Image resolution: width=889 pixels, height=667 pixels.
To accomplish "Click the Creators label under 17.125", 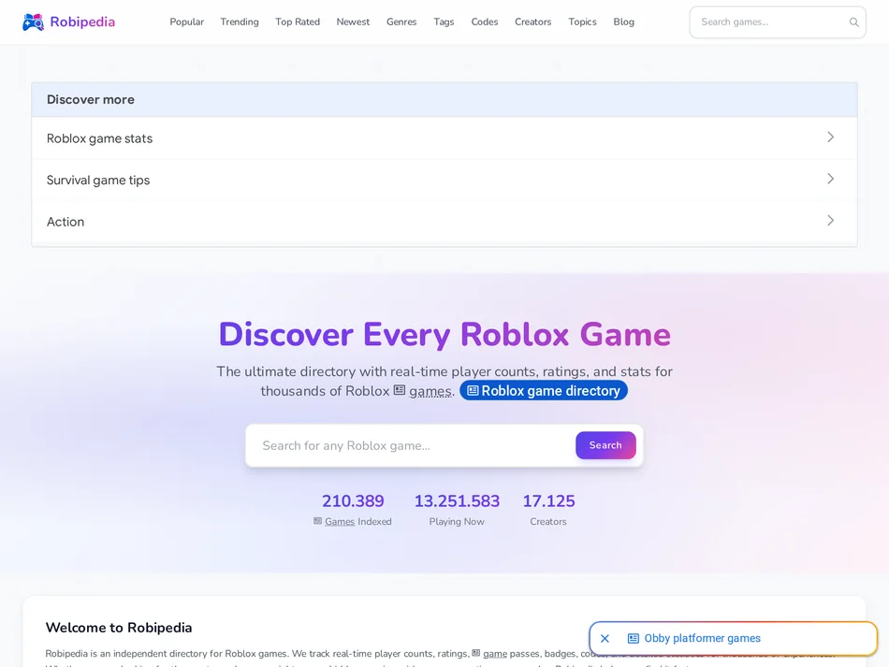I will (x=548, y=521).
